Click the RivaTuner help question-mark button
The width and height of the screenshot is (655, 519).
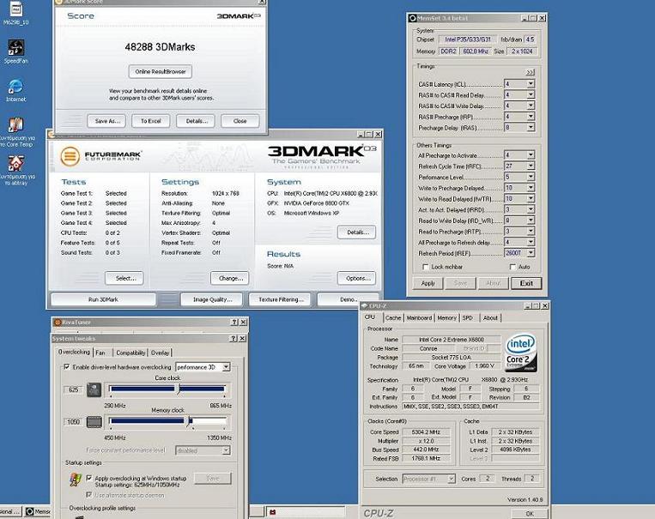tap(234, 322)
